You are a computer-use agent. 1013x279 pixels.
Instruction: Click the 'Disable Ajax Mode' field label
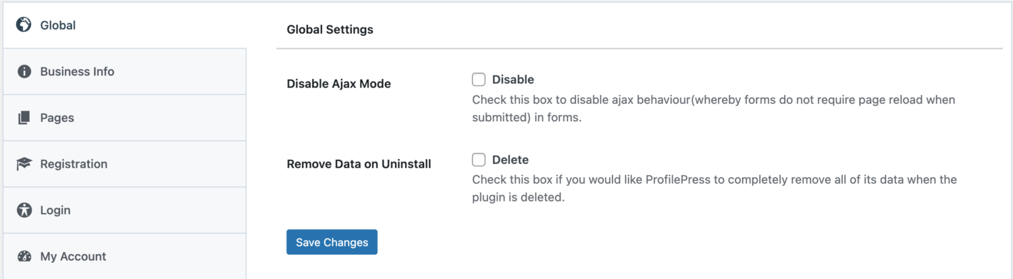339,84
